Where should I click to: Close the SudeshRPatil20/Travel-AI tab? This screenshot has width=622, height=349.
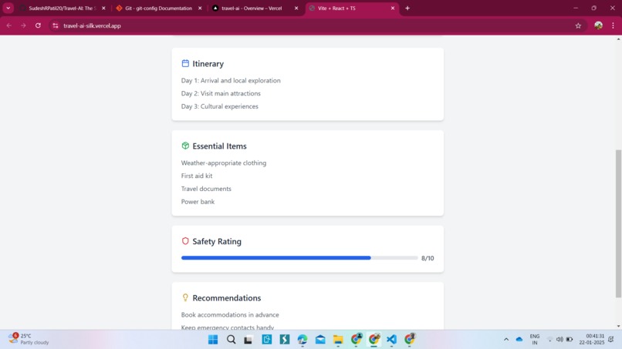103,8
